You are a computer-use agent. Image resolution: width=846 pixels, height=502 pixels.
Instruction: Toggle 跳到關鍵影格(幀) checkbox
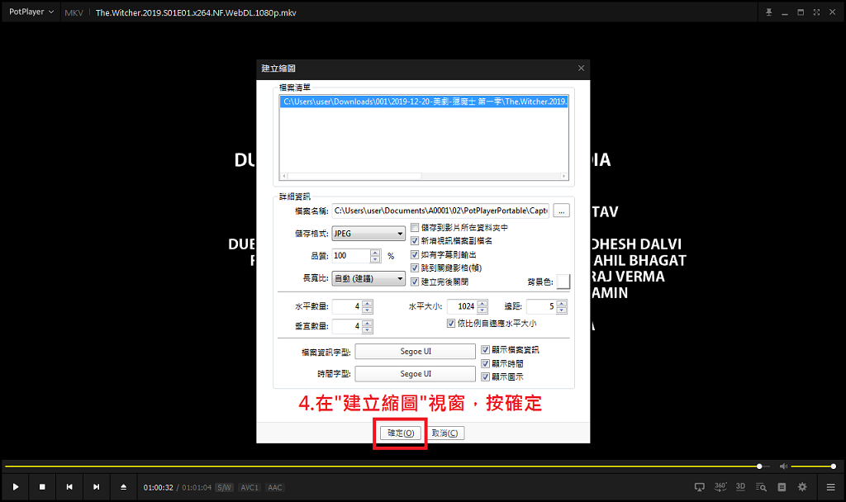pos(415,268)
